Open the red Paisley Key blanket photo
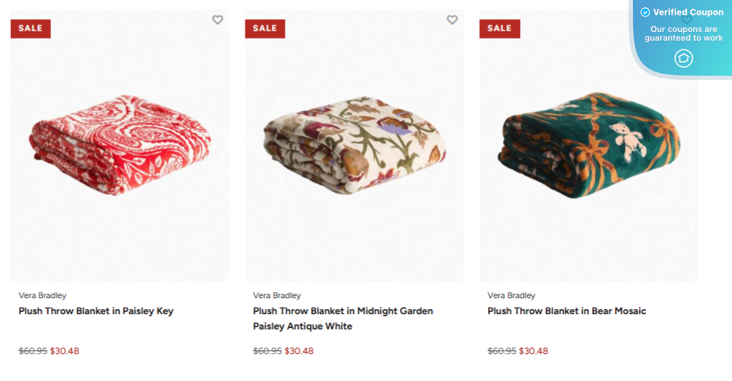 (120, 145)
